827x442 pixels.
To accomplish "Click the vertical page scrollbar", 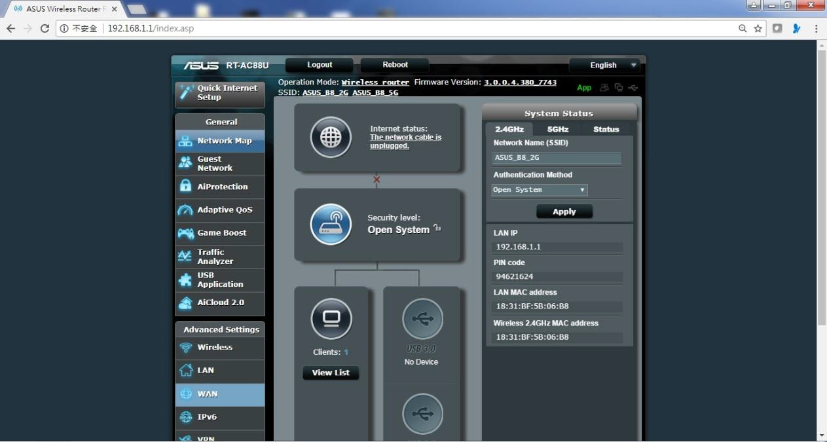I will pyautogui.click(x=822, y=187).
